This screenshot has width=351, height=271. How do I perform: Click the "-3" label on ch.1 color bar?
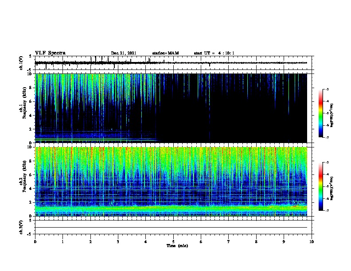pos(327,89)
